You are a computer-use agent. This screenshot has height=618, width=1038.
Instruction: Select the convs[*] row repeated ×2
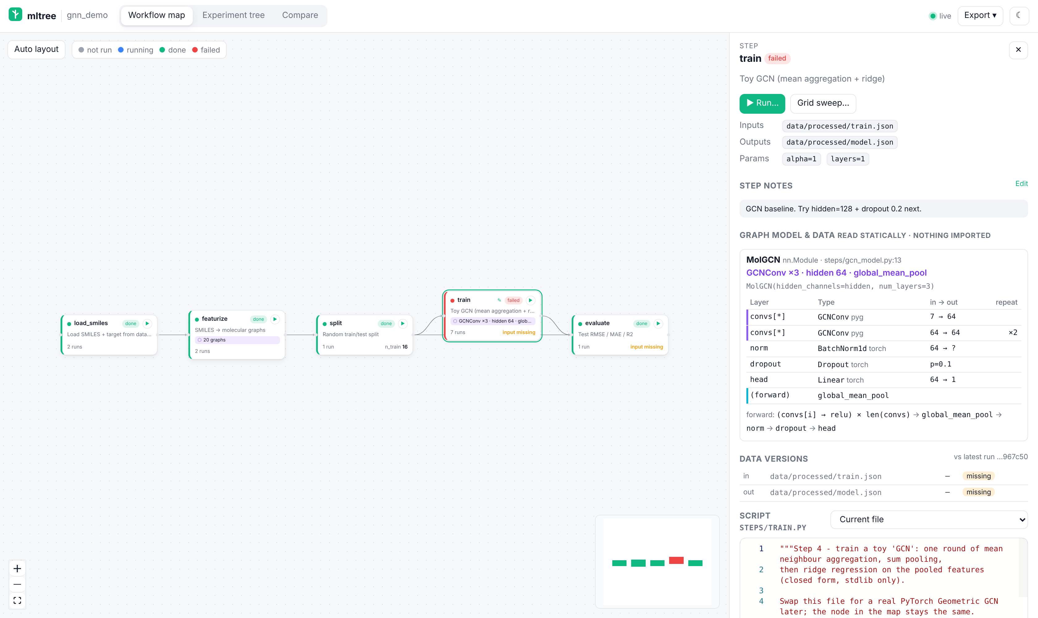point(884,333)
